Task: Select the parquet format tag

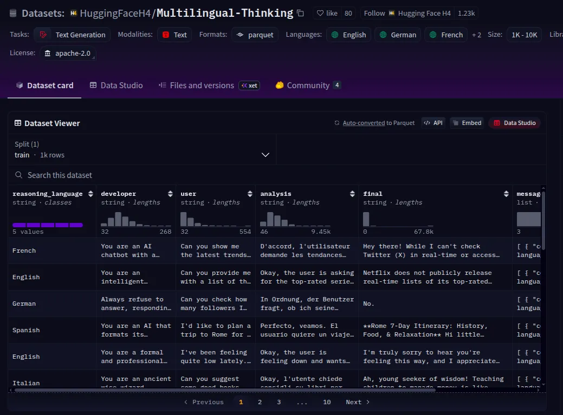Action: pyautogui.click(x=255, y=35)
